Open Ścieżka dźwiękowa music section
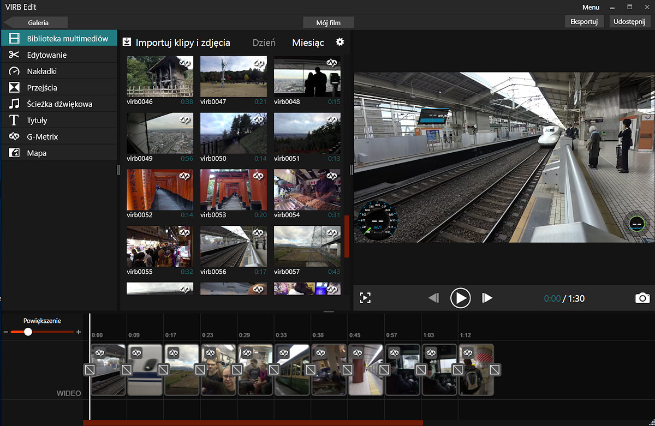655x426 pixels. tap(59, 104)
